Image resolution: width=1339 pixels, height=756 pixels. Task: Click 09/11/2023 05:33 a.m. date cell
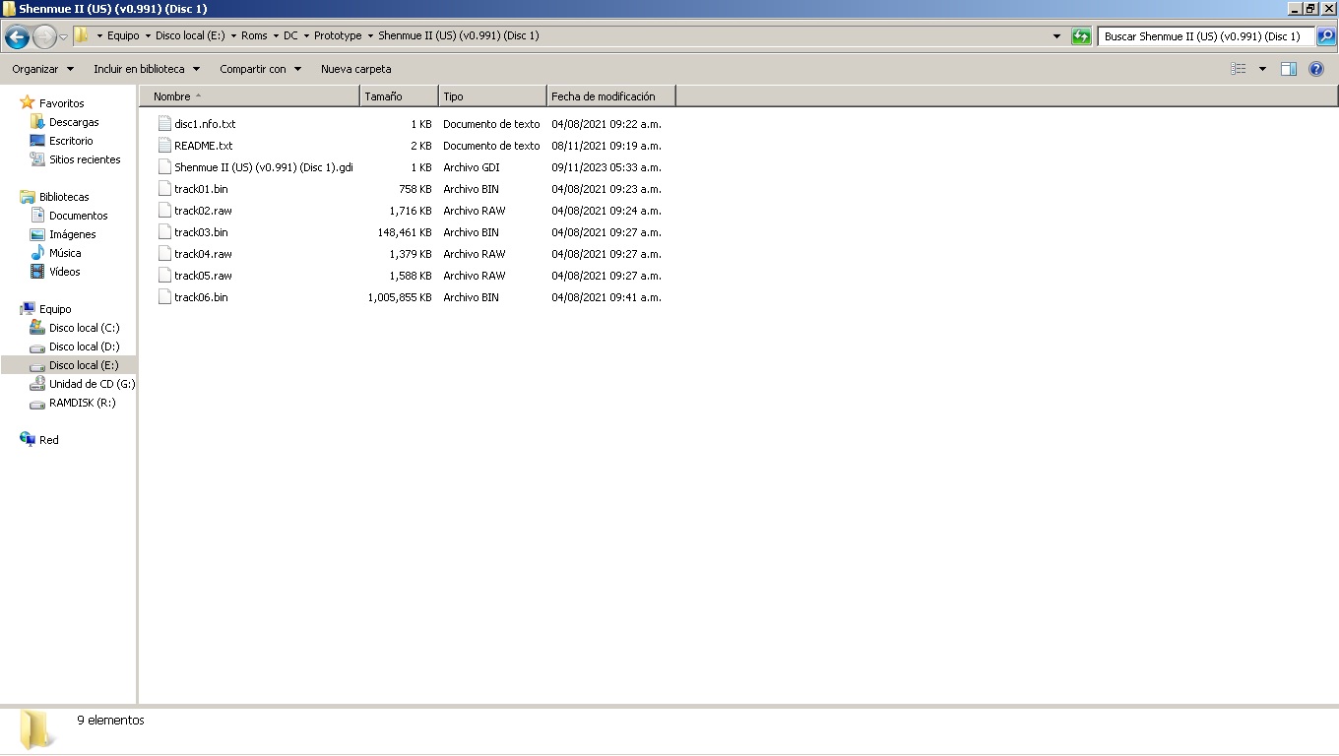coord(606,167)
